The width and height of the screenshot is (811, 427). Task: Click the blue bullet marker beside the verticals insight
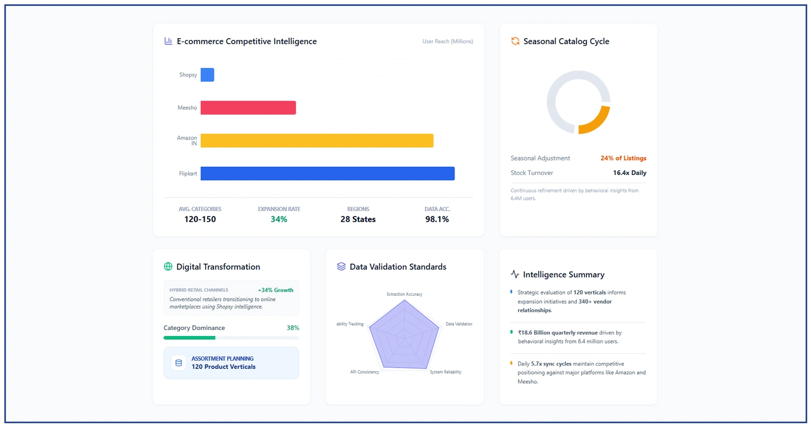[x=512, y=292]
